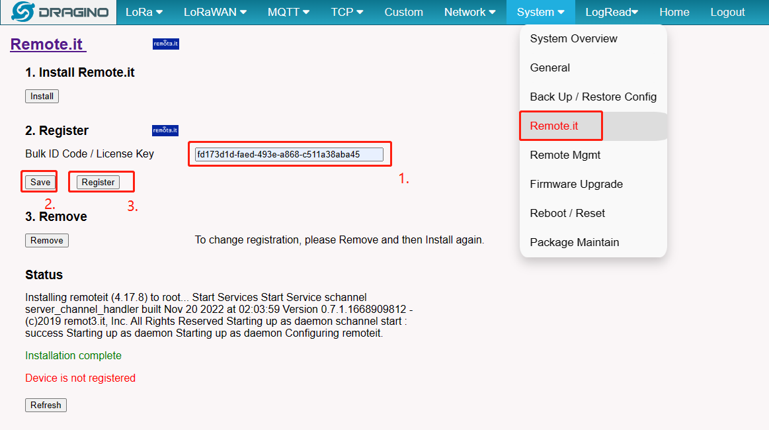Click the '1. Install Remote.it' heading
Viewport: 769px width, 430px height.
80,73
